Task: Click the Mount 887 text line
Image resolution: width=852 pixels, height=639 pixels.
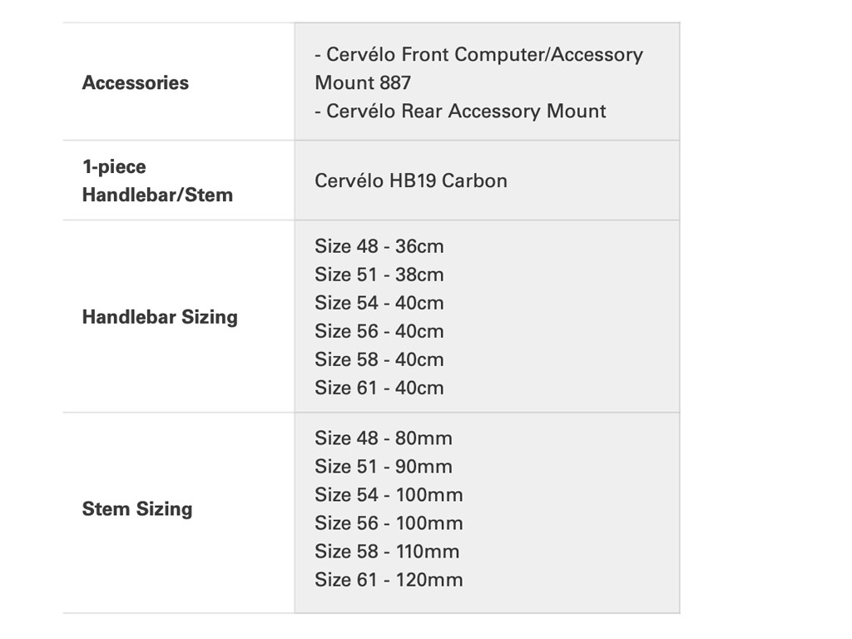Action: tap(363, 83)
